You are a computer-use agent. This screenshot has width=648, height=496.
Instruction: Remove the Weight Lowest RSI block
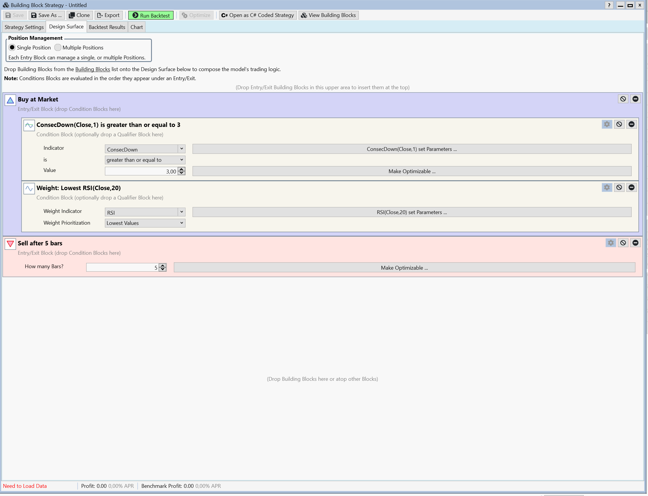point(631,187)
